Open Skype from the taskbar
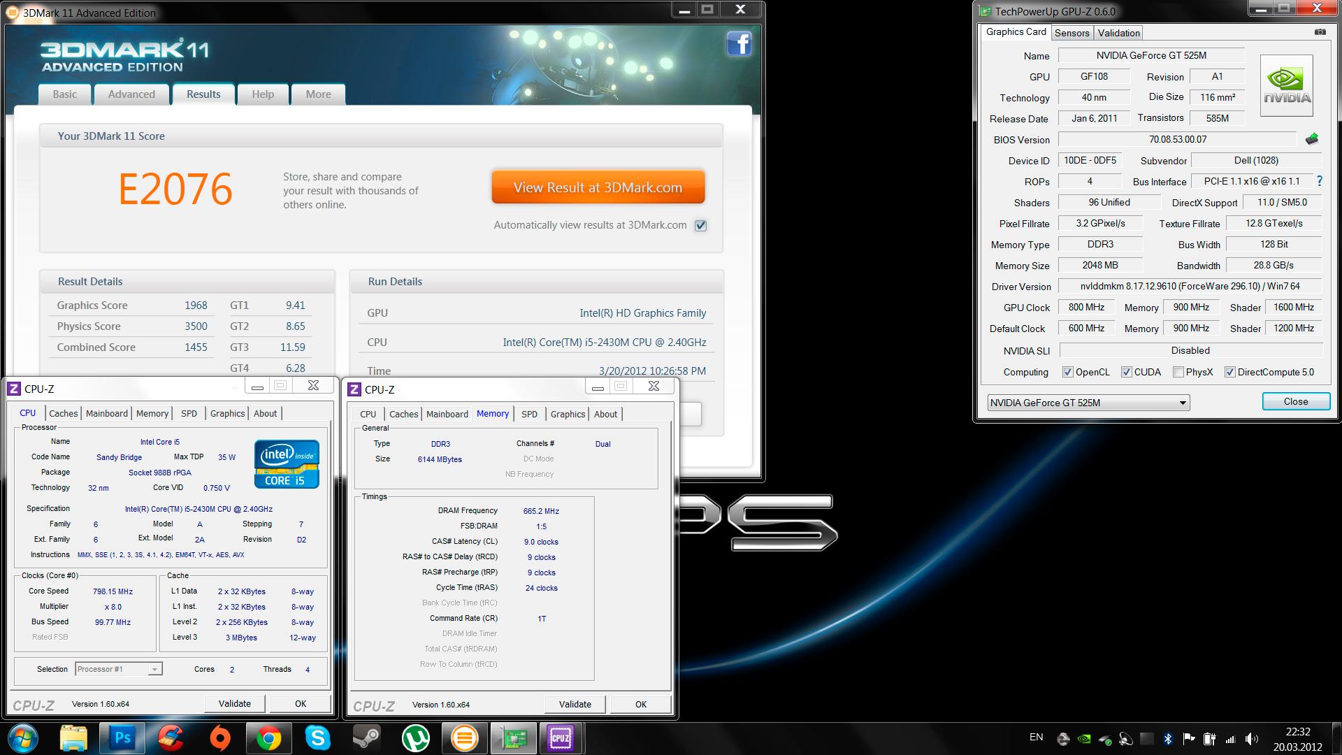 tap(317, 738)
